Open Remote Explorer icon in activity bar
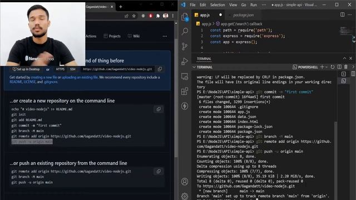The height and width of the screenshot is (200, 356). click(x=185, y=77)
